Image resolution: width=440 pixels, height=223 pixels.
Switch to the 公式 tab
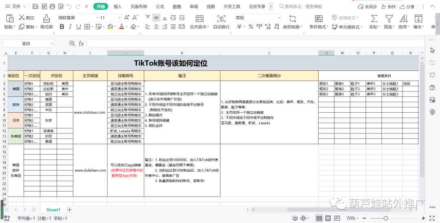click(160, 7)
